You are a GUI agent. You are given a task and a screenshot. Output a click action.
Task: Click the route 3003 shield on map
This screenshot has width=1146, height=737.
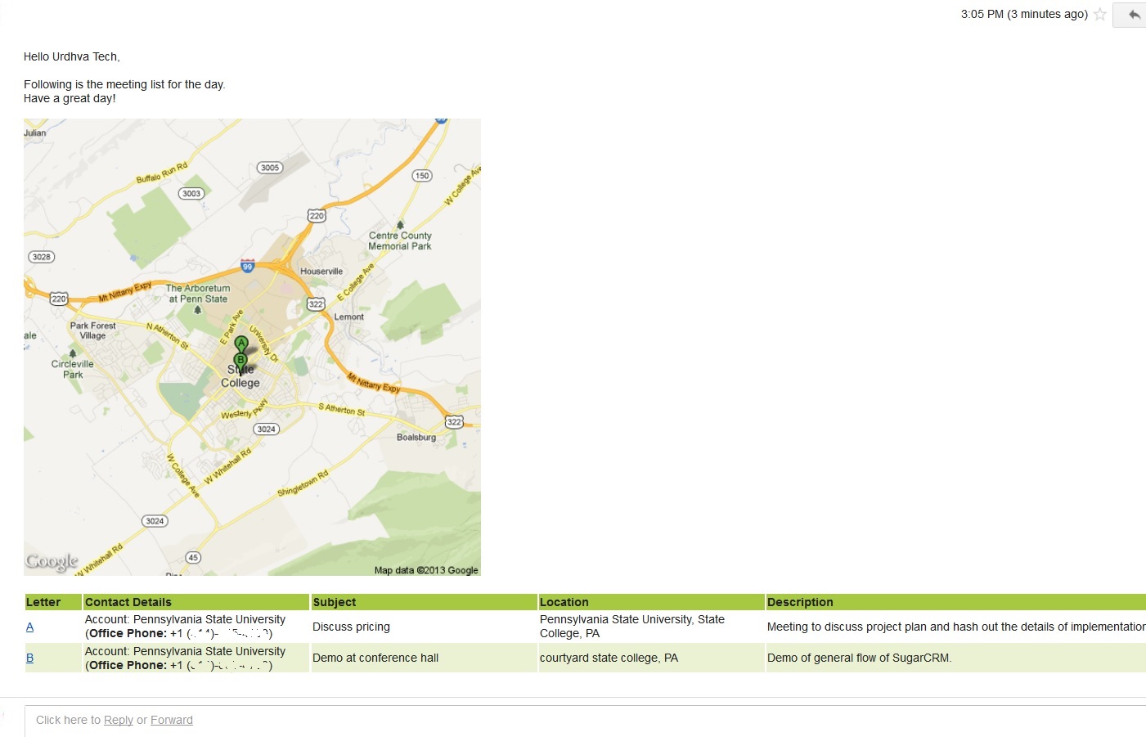191,194
